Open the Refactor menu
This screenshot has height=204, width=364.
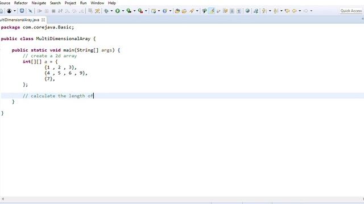[x=20, y=3]
